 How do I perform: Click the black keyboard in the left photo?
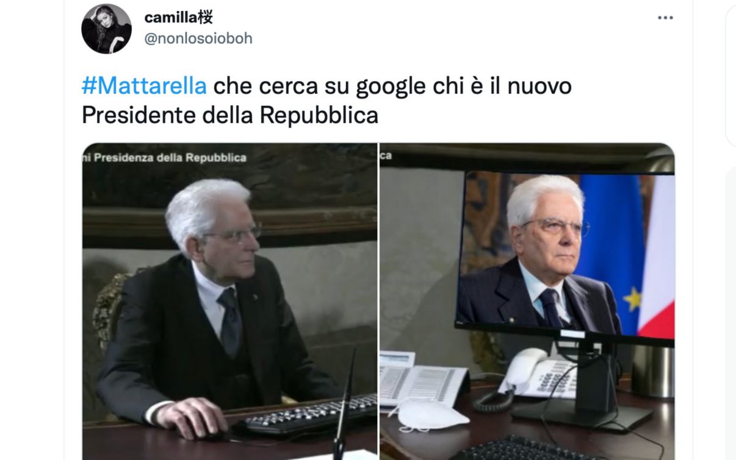(311, 414)
